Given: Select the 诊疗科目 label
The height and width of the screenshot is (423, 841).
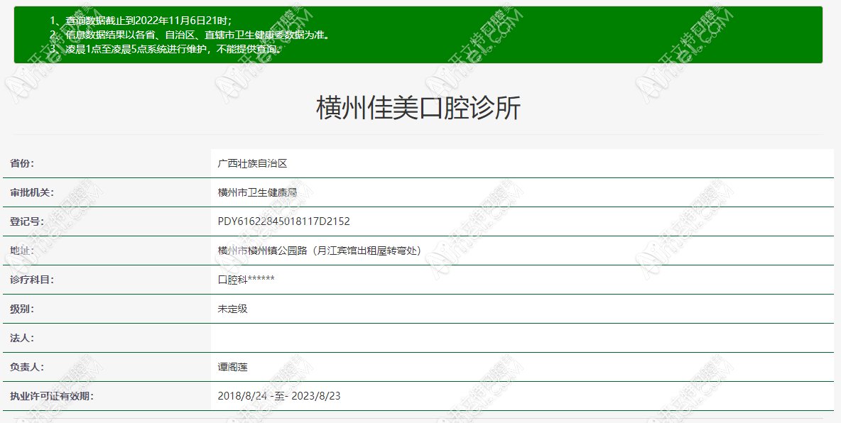Looking at the screenshot, I should (x=32, y=280).
